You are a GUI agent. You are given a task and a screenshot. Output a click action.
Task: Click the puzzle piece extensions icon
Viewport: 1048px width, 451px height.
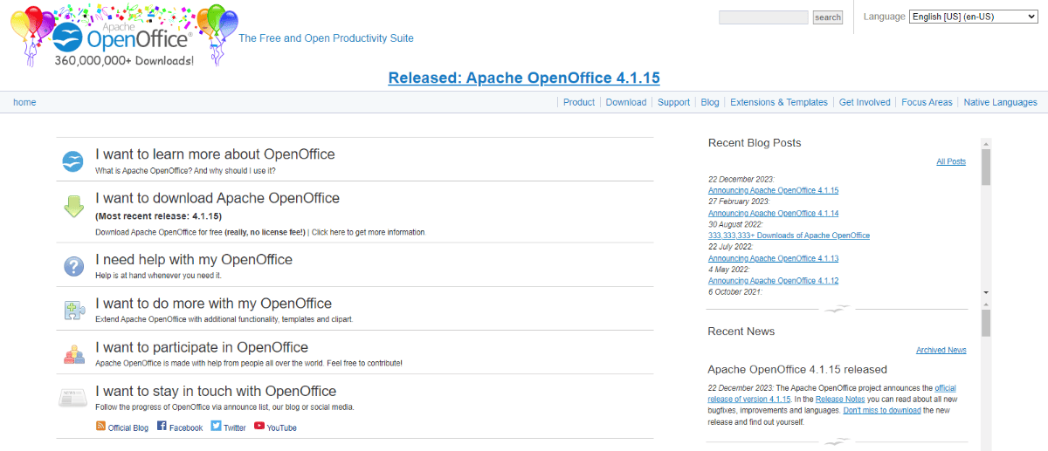click(72, 310)
